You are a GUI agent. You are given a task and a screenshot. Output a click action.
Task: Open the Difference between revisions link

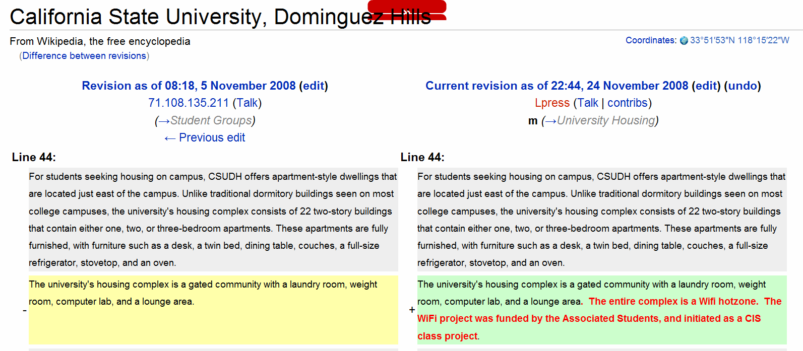point(84,56)
